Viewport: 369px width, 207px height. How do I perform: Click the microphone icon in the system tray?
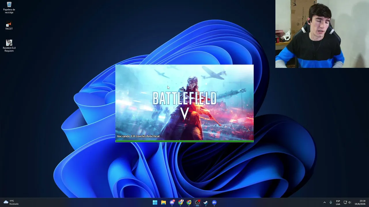(331, 202)
